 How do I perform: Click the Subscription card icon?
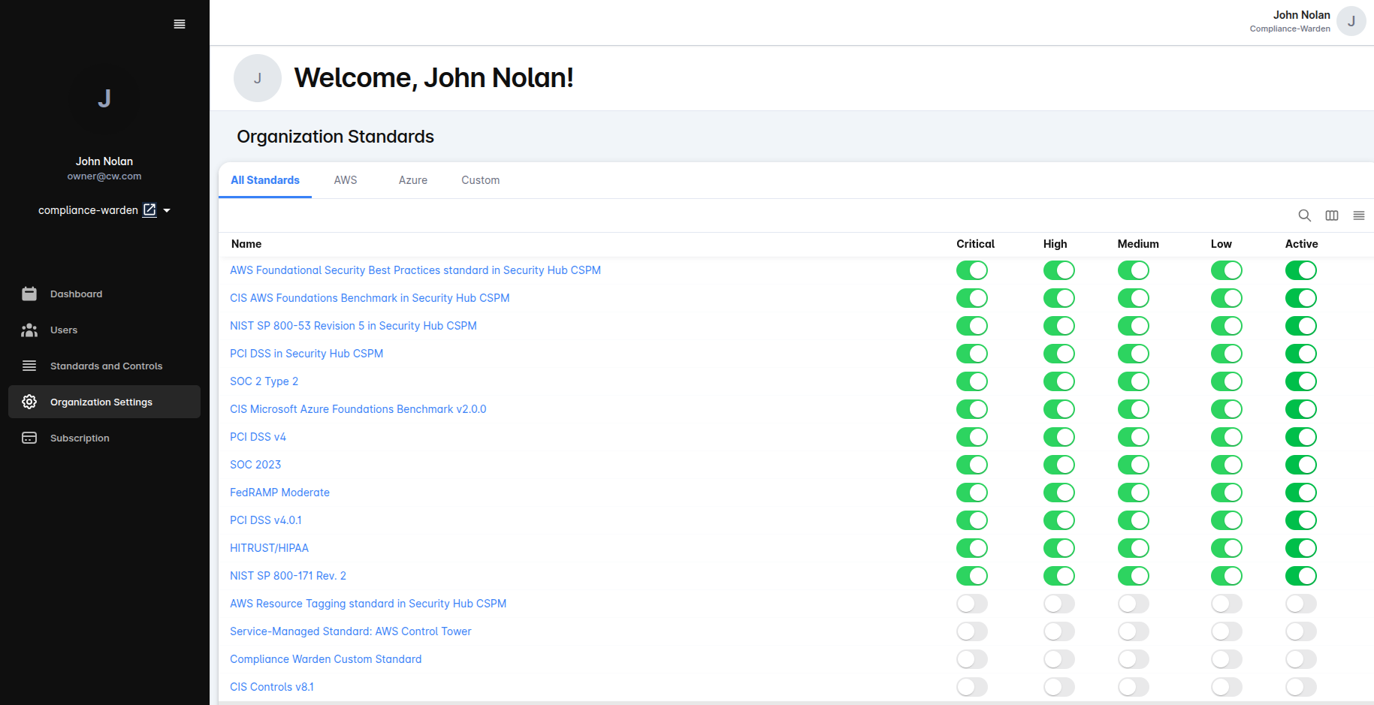click(29, 438)
